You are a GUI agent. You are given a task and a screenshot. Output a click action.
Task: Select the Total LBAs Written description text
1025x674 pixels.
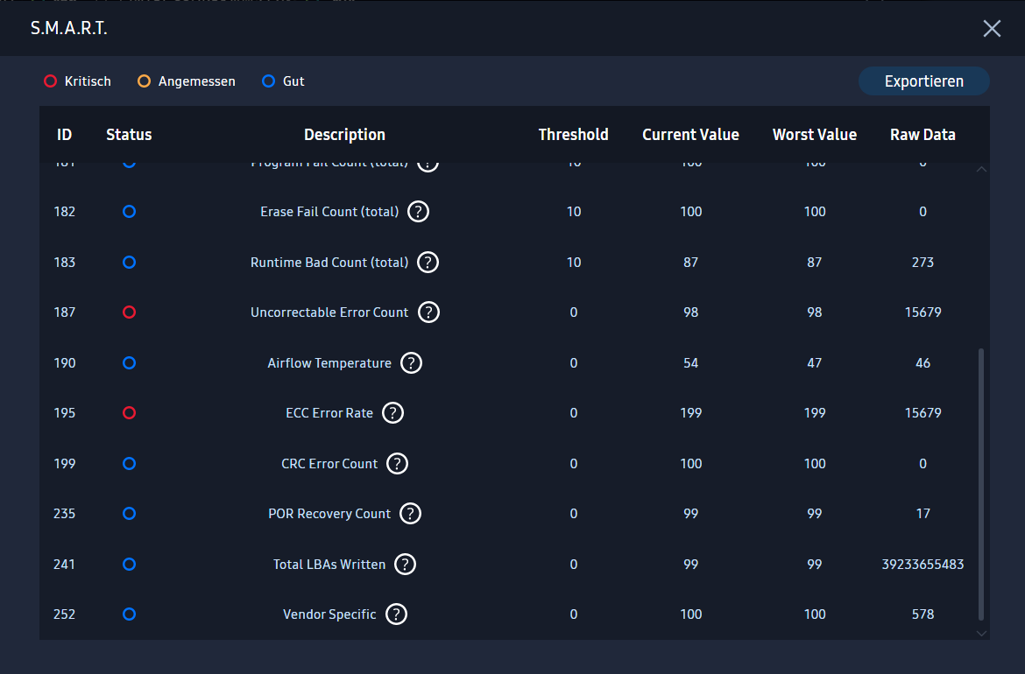[x=329, y=565]
